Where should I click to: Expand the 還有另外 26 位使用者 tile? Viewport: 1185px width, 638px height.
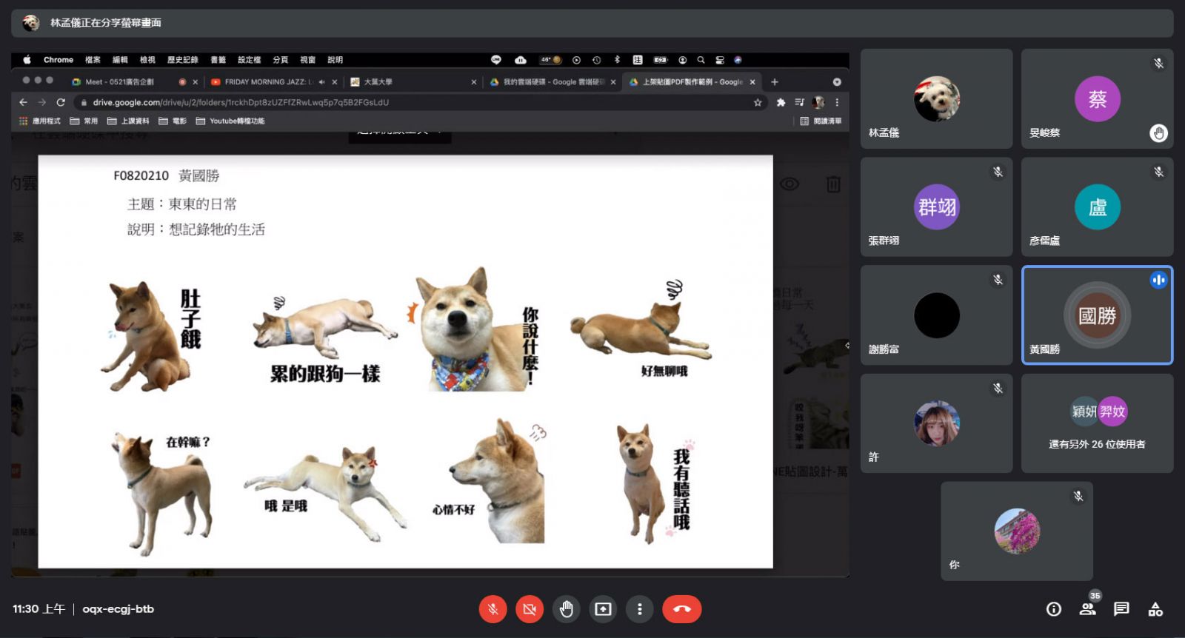pos(1097,423)
